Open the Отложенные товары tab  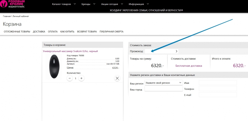click(17, 32)
